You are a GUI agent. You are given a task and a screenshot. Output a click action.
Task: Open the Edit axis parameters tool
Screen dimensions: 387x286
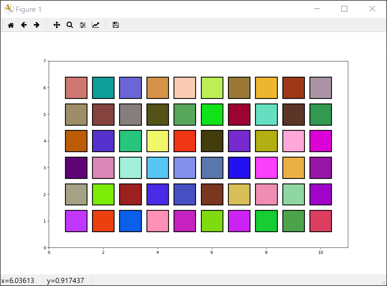point(96,25)
